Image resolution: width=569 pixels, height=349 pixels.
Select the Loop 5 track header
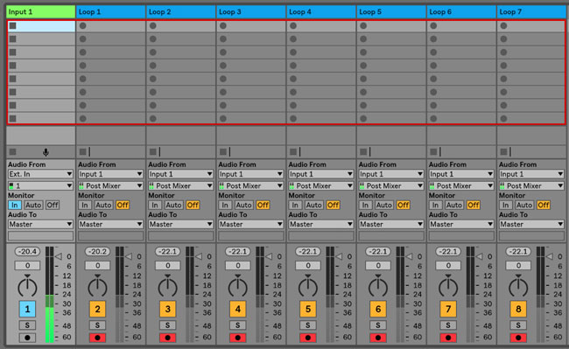(391, 12)
